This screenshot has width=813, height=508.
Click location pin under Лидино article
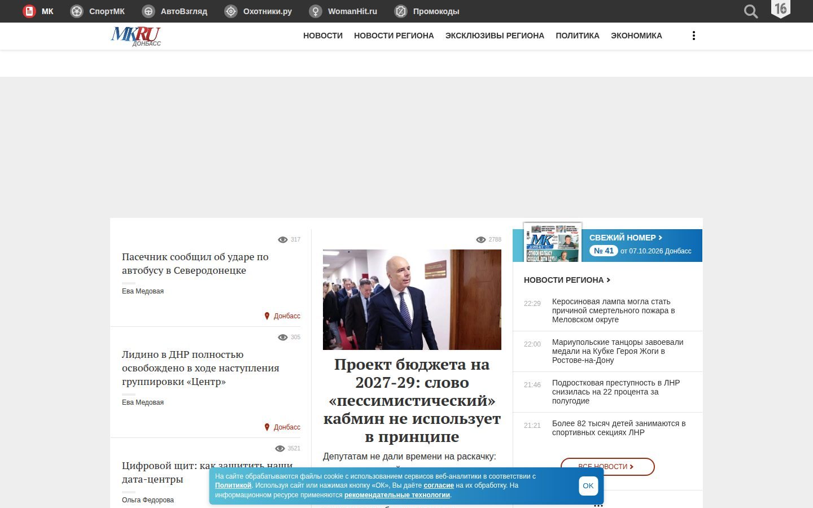click(x=267, y=427)
